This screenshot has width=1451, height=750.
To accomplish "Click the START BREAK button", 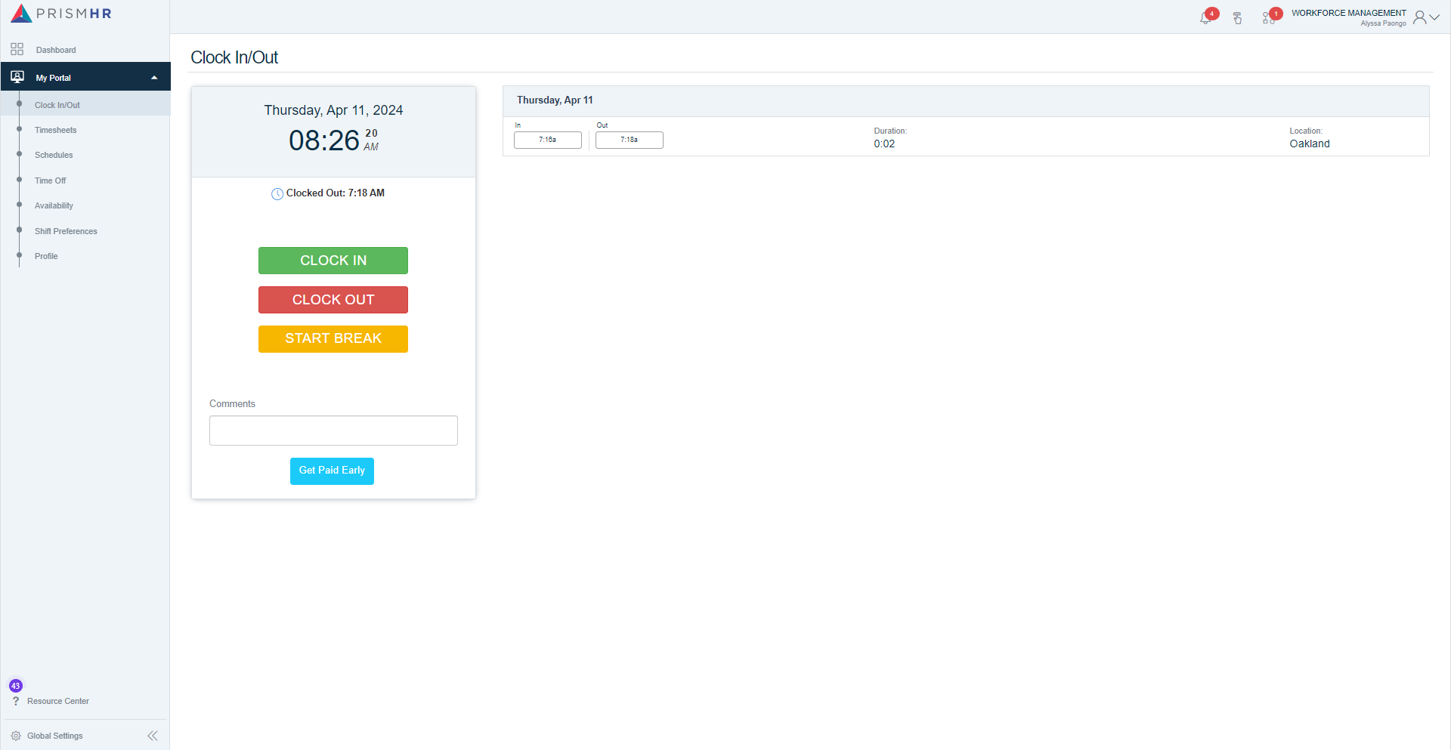I will (x=333, y=338).
